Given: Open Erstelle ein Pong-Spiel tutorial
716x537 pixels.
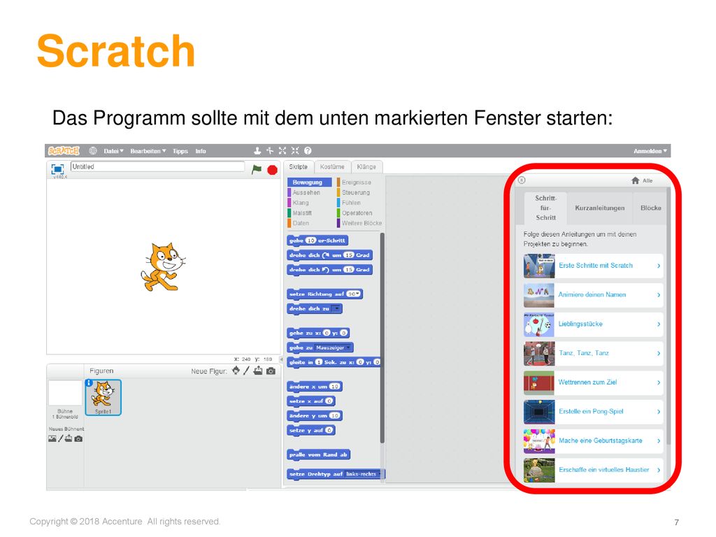Looking at the screenshot, I should click(593, 412).
